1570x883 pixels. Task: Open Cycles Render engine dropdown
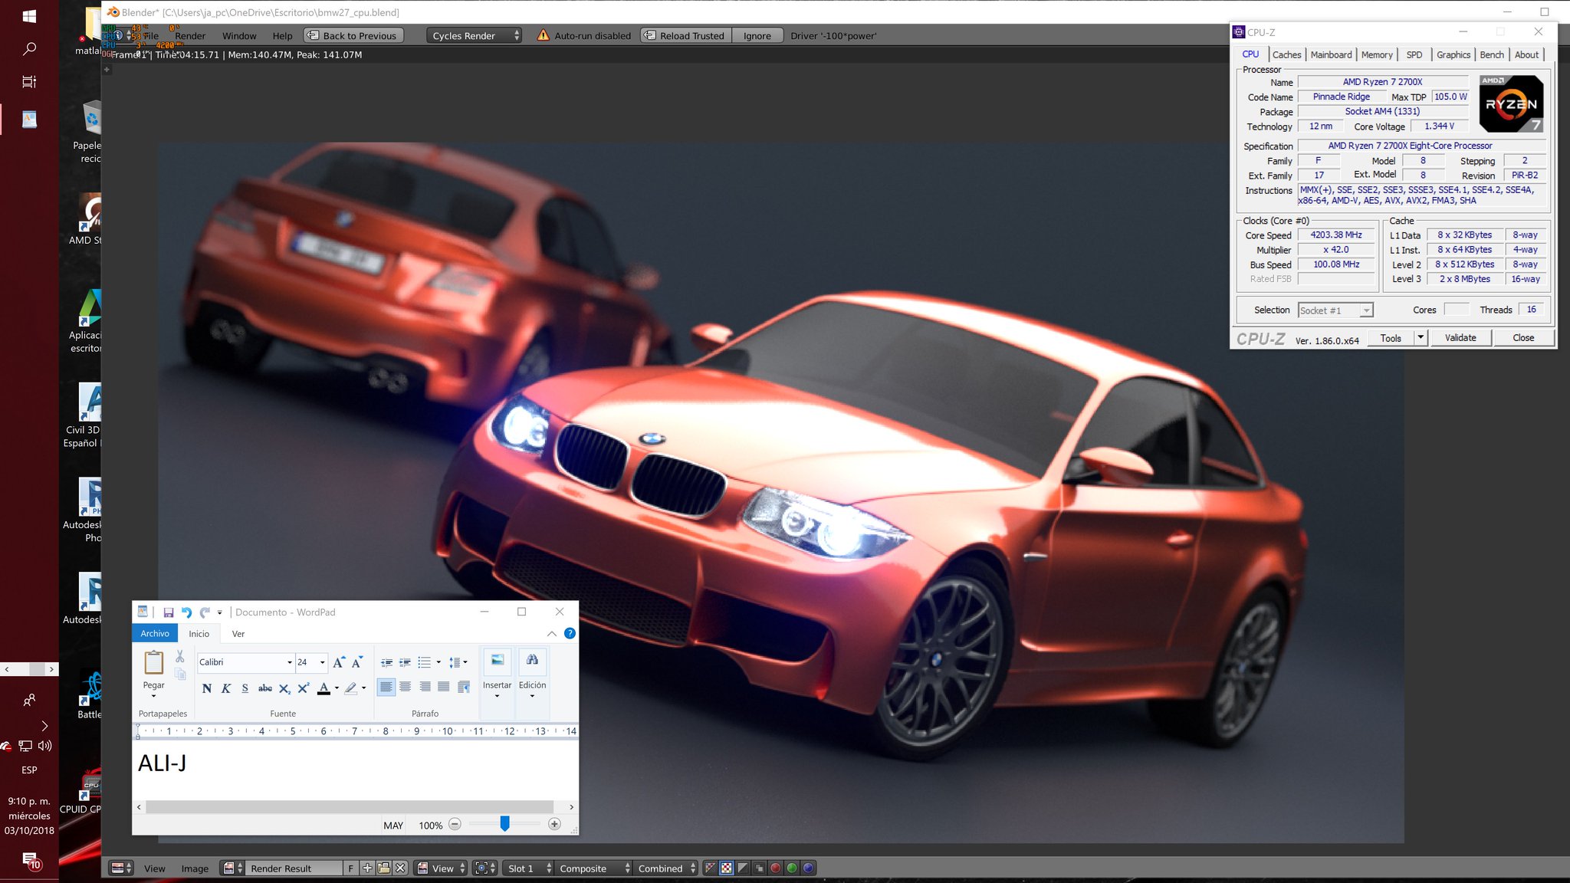click(474, 35)
